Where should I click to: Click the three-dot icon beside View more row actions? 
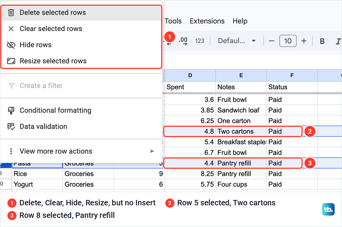pyautogui.click(x=11, y=151)
